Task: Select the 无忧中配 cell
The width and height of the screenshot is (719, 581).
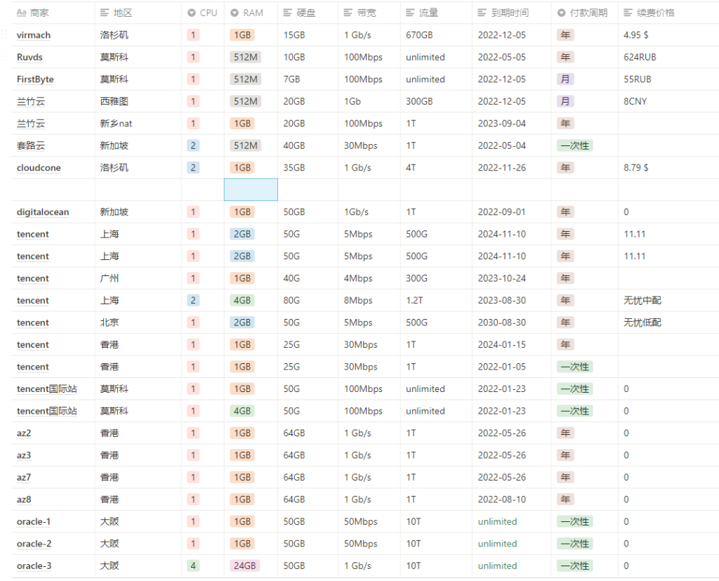Action: coord(668,301)
